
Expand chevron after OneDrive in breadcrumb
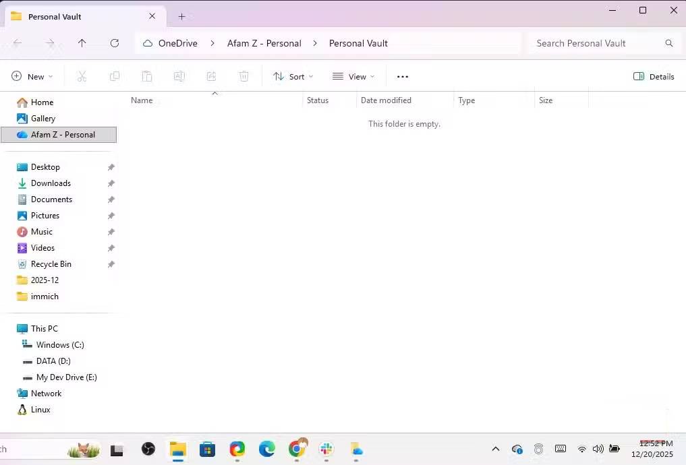(x=212, y=43)
